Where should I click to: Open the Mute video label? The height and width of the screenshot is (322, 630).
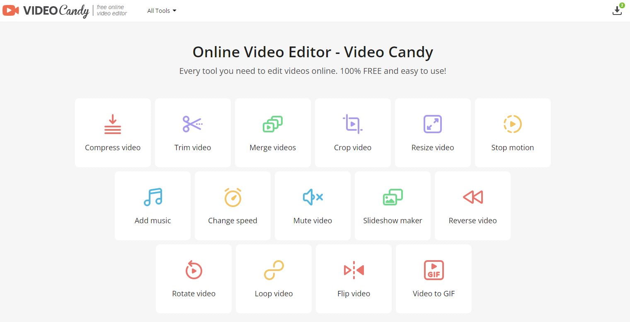coord(313,221)
